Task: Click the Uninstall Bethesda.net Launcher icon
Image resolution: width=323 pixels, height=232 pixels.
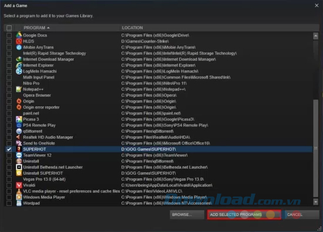Action: pyautogui.click(x=19, y=167)
